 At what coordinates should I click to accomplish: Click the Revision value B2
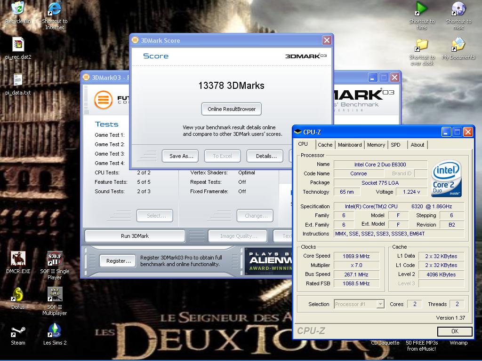pos(451,225)
